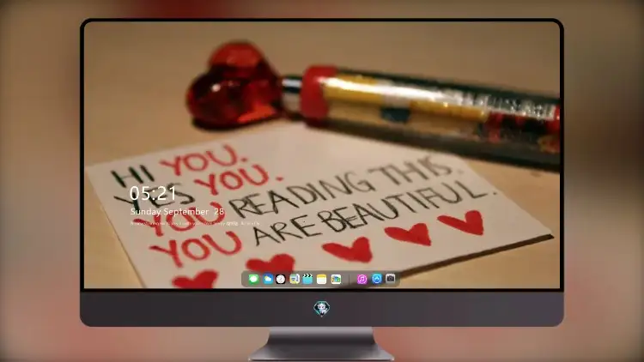Click the Sunday September 28 date text
The image size is (644, 362).
pyautogui.click(x=177, y=212)
